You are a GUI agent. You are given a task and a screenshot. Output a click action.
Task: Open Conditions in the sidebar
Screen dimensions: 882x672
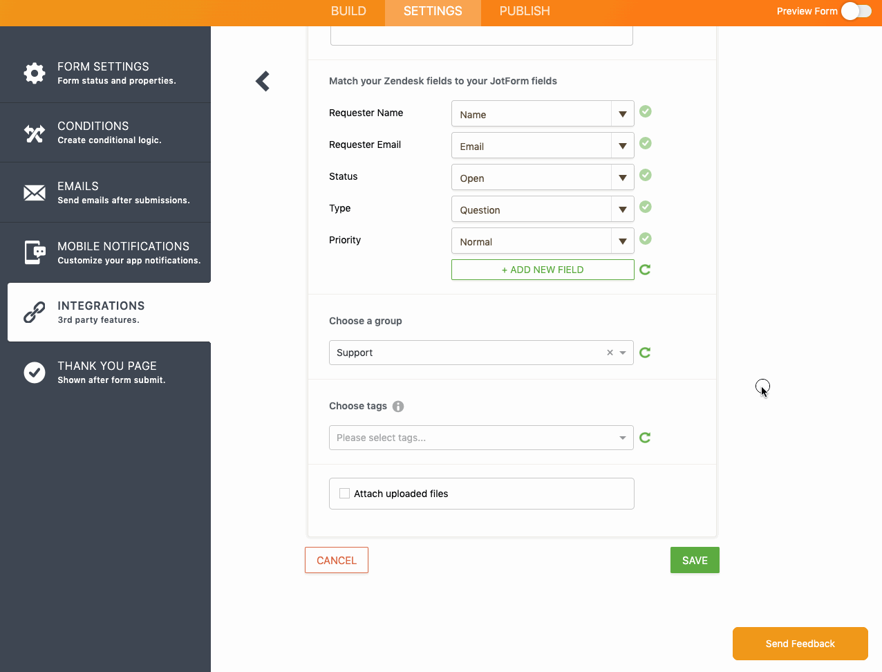coord(106,133)
